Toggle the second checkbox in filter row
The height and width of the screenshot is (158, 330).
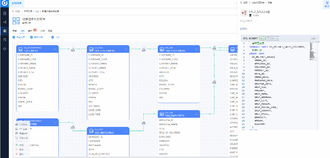(31, 37)
